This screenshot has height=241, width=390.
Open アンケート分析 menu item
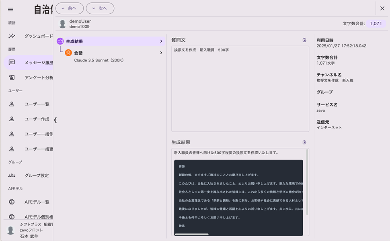pos(29,78)
